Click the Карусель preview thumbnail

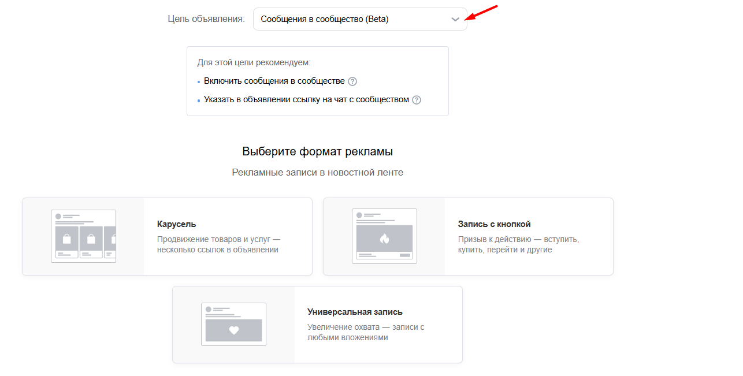[83, 236]
